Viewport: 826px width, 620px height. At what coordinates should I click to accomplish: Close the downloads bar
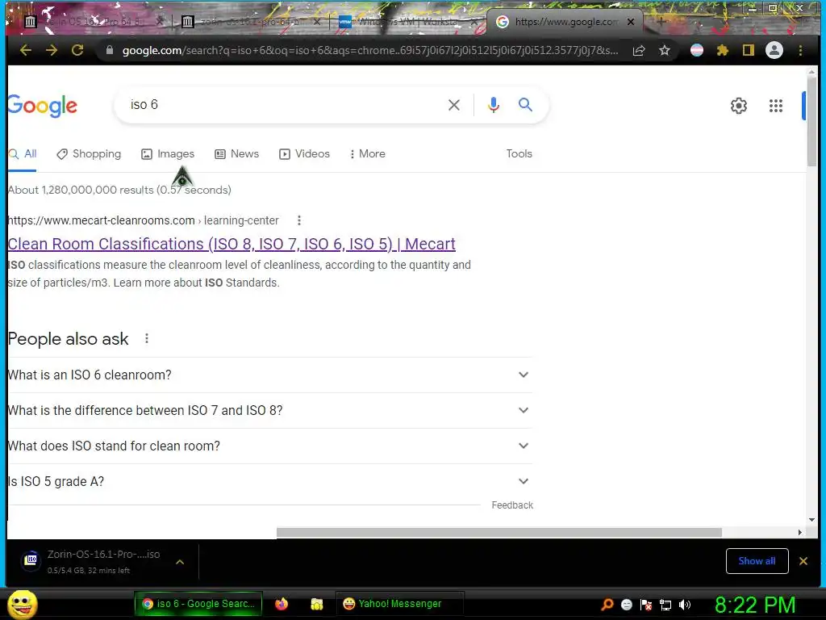point(803,561)
